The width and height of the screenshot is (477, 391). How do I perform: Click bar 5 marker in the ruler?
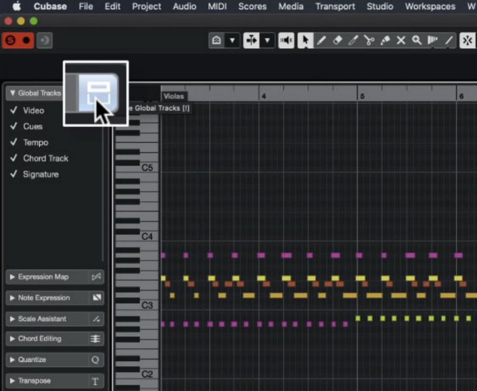coord(362,96)
